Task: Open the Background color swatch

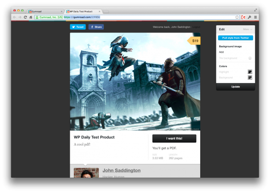Action: pos(250,78)
